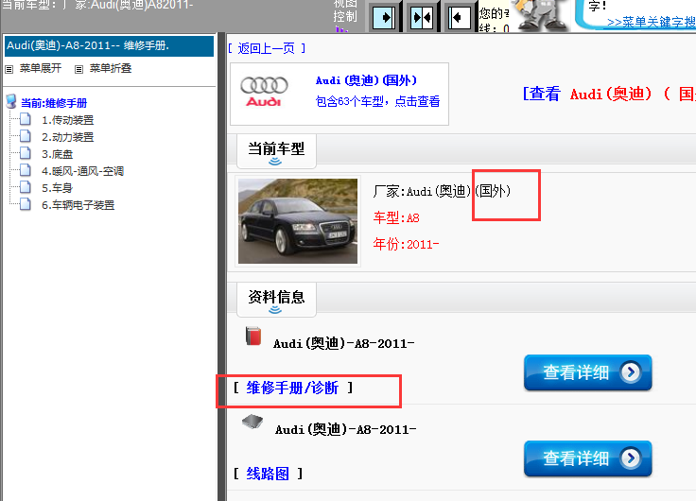This screenshot has width=696, height=501.
Task: Click the 车型:A8 text
Action: click(396, 217)
